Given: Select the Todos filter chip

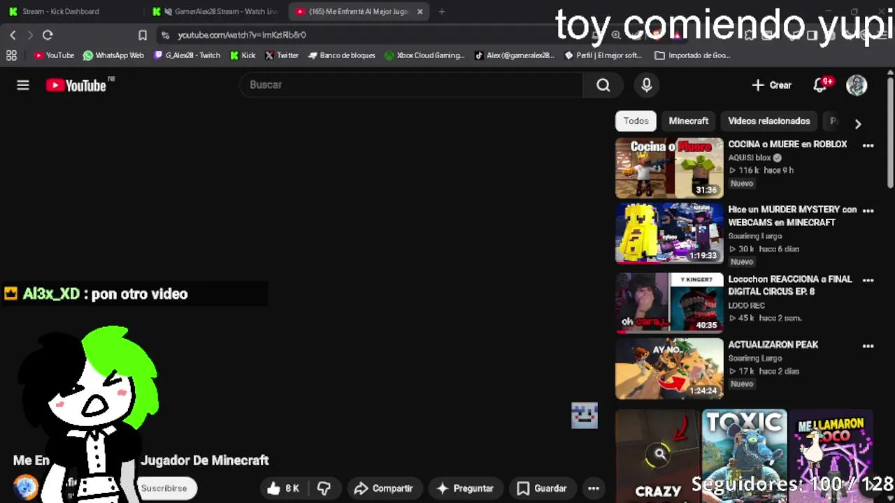Looking at the screenshot, I should click(636, 121).
